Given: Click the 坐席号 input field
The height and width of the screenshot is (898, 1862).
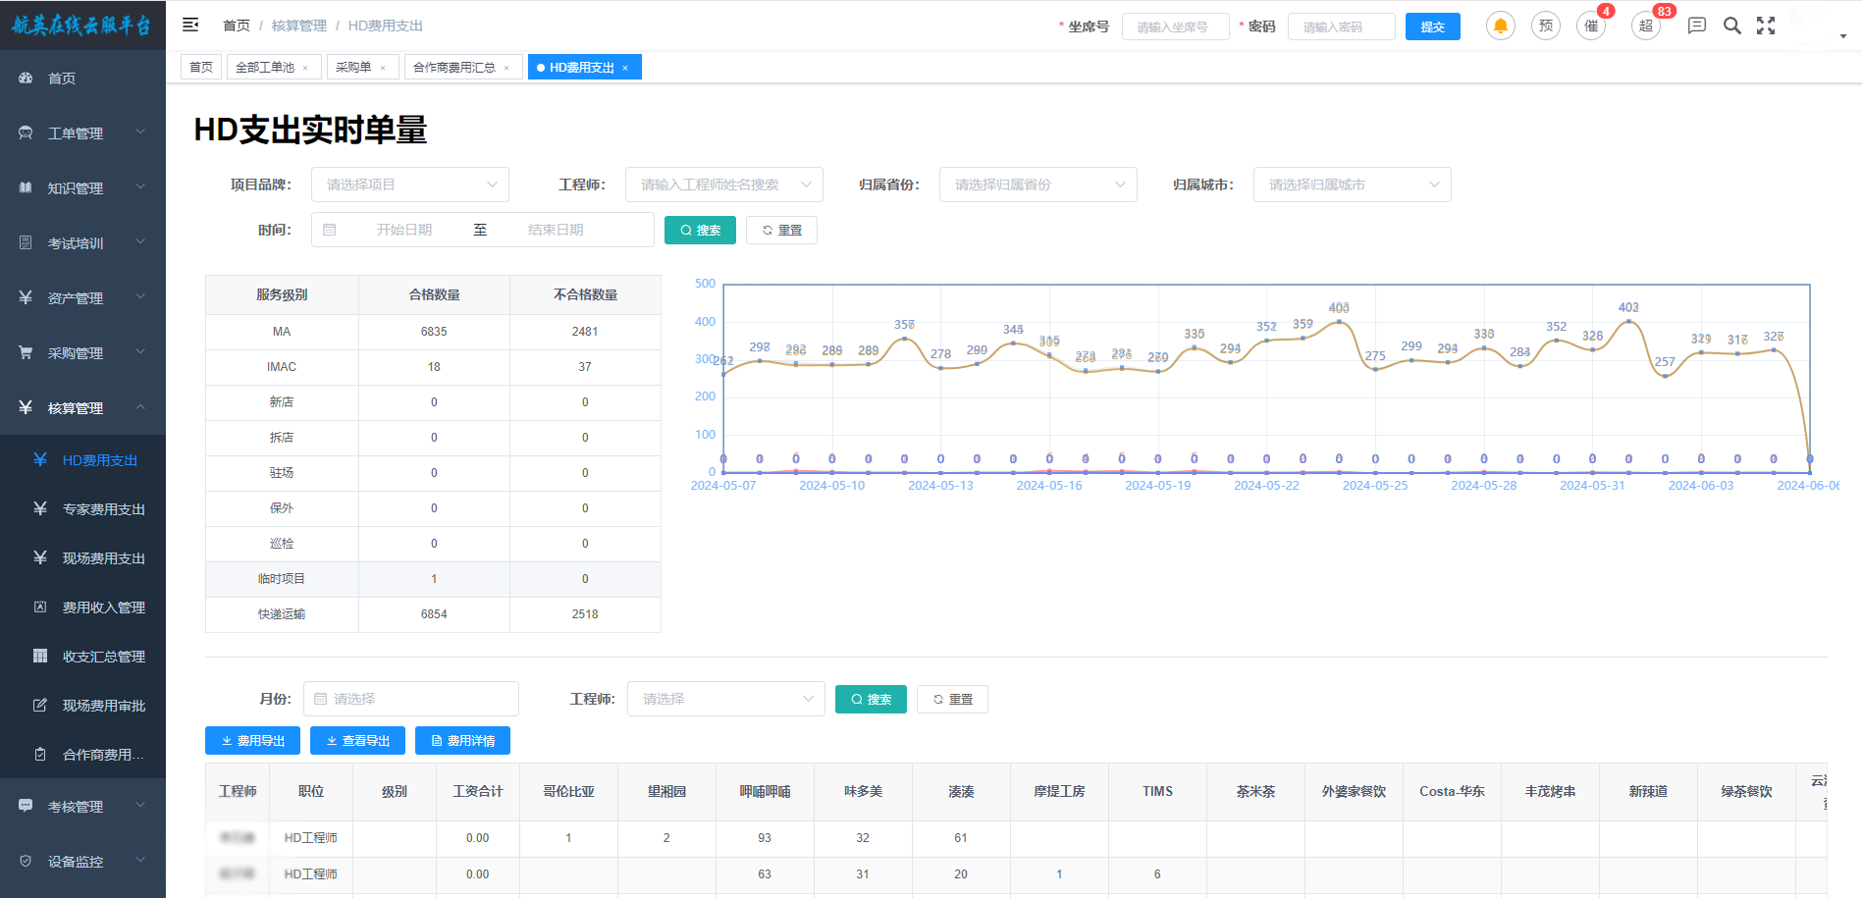Looking at the screenshot, I should (1175, 27).
